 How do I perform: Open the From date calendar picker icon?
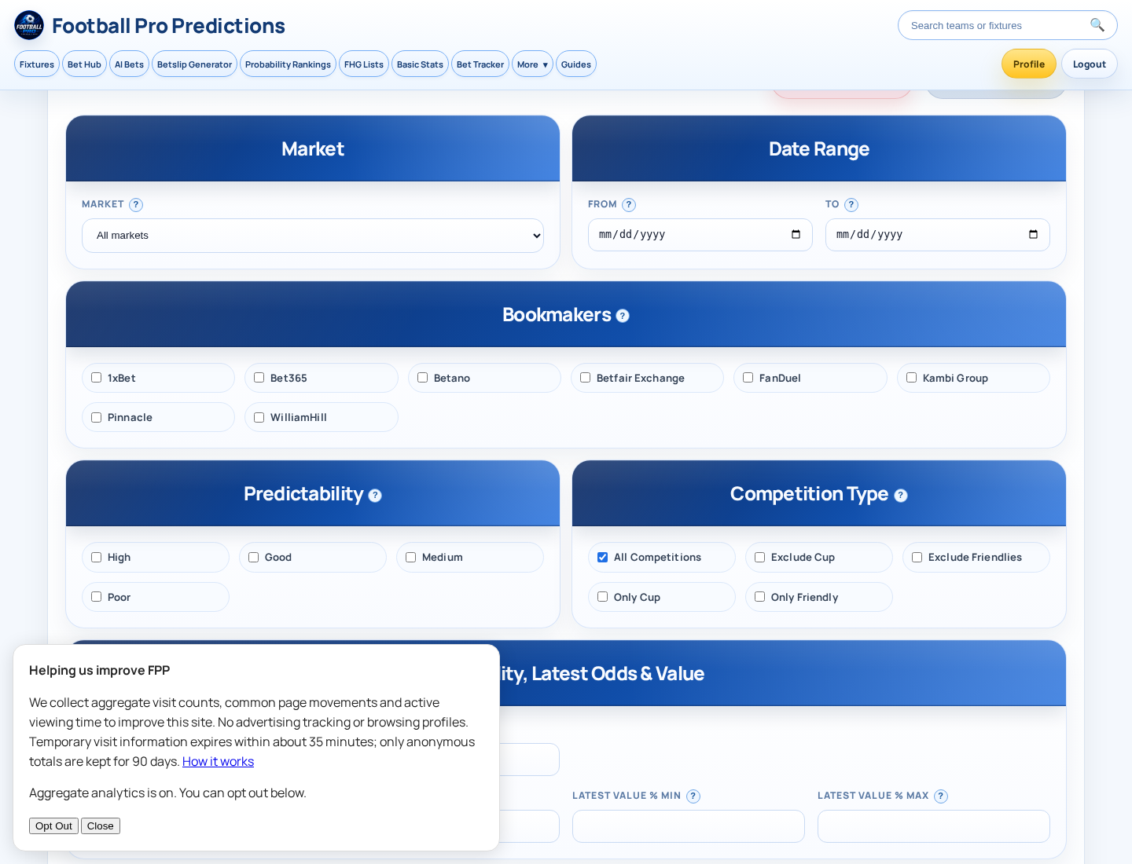tap(796, 234)
